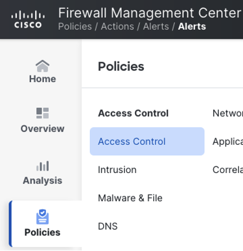
Task: Open the Intrusion policies page
Action: tap(117, 169)
